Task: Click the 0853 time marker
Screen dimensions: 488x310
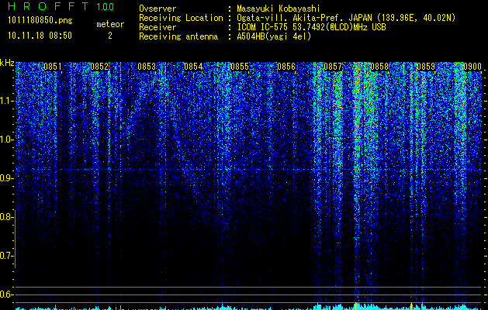Action: [147, 67]
